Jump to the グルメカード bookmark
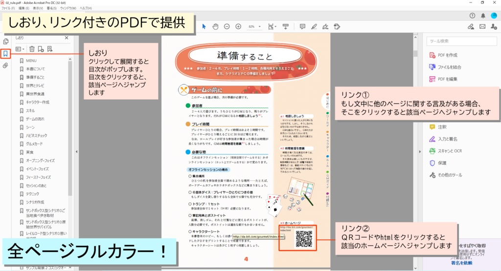501x271 pixels. tap(34, 144)
